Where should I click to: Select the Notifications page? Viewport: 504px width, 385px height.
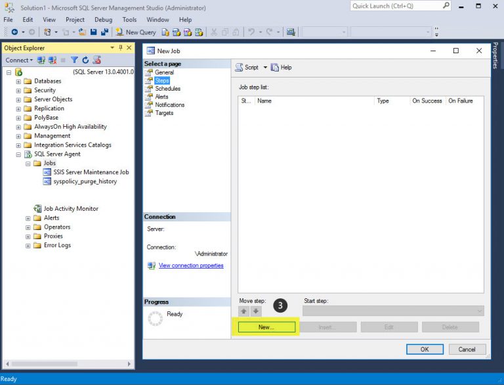point(170,104)
